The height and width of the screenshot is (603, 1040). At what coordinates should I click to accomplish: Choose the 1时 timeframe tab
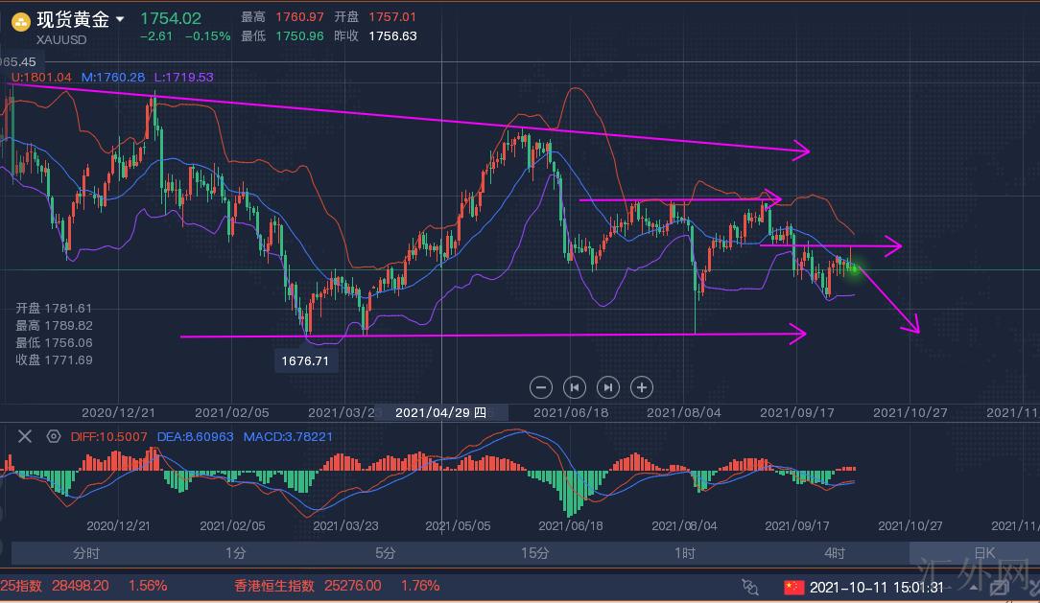click(685, 553)
